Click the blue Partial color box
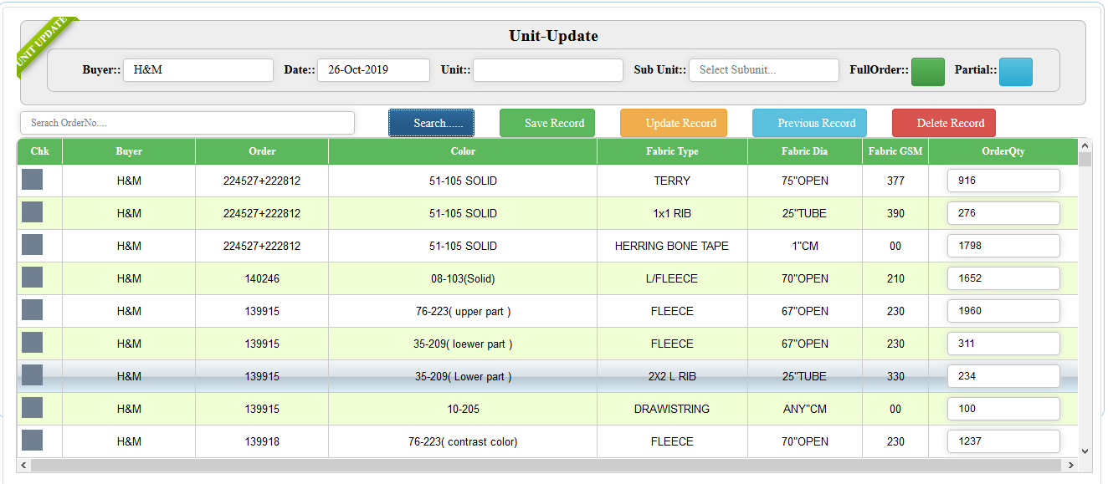This screenshot has width=1108, height=484. (1015, 72)
